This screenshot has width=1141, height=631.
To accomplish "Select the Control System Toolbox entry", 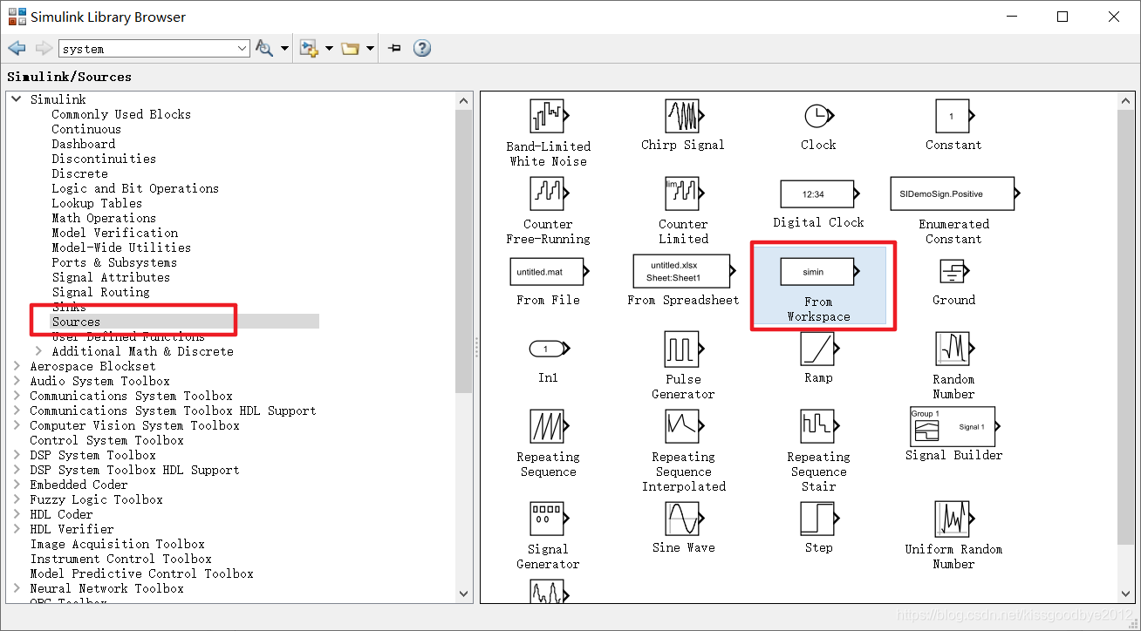I will coord(107,440).
